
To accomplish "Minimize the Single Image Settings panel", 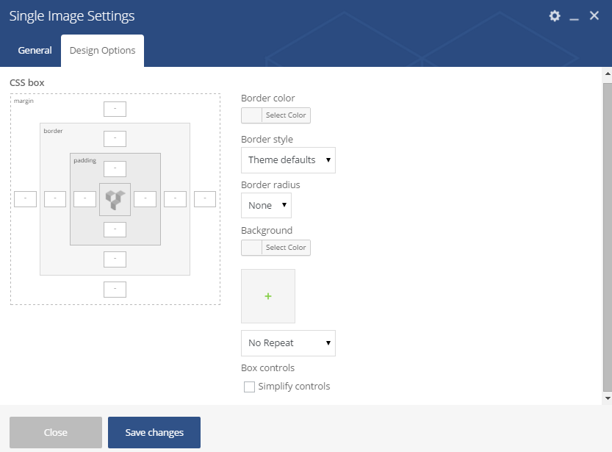I will click(x=574, y=16).
